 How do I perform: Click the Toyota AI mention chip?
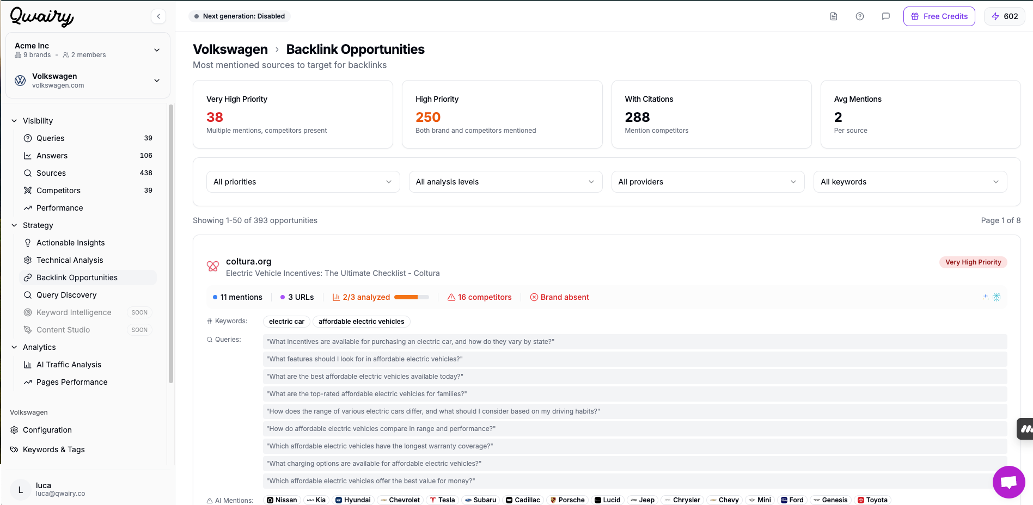pyautogui.click(x=873, y=500)
